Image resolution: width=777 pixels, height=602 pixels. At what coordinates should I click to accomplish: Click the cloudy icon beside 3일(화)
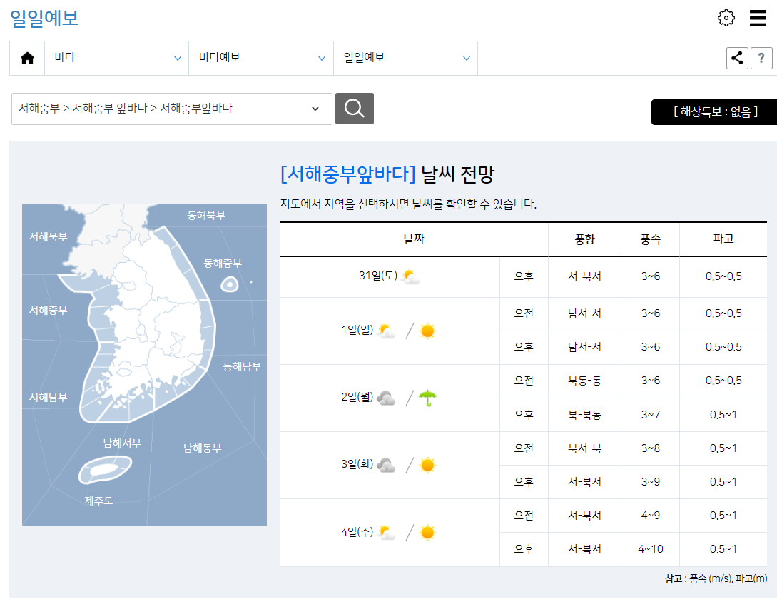click(x=385, y=464)
